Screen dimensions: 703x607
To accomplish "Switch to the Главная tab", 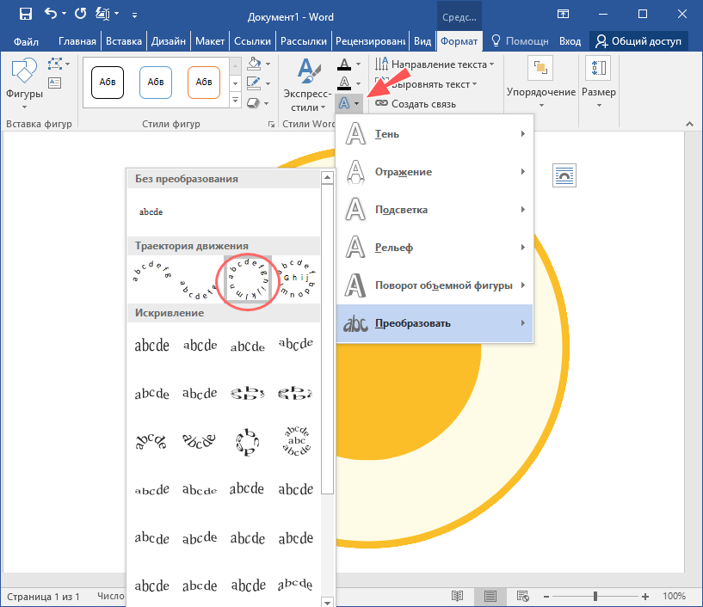I will [77, 41].
